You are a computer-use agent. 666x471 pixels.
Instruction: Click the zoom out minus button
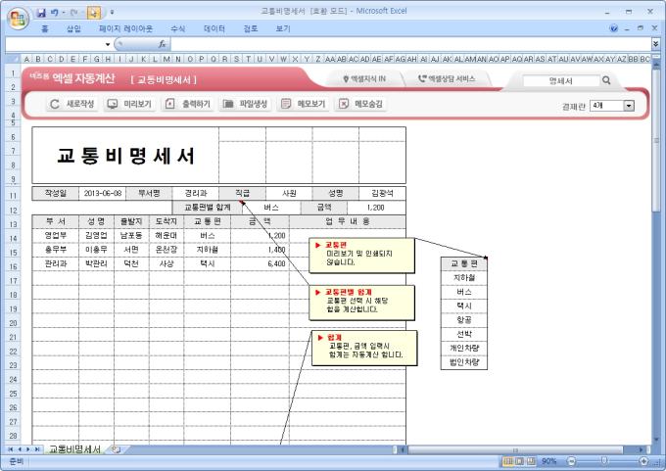click(x=571, y=461)
